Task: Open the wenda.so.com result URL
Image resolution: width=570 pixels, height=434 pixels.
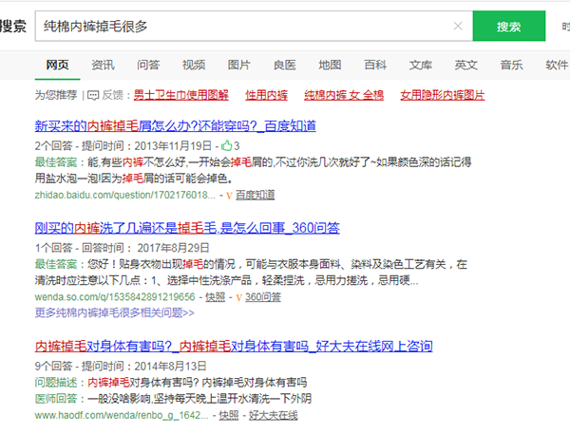Action: [115, 297]
